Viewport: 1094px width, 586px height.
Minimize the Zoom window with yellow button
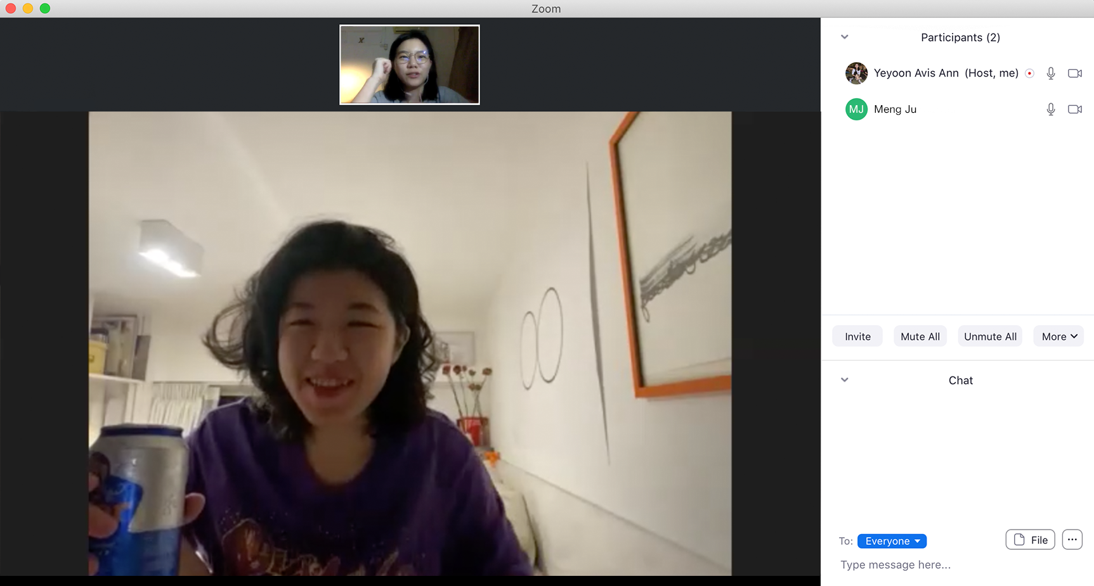[x=28, y=8]
